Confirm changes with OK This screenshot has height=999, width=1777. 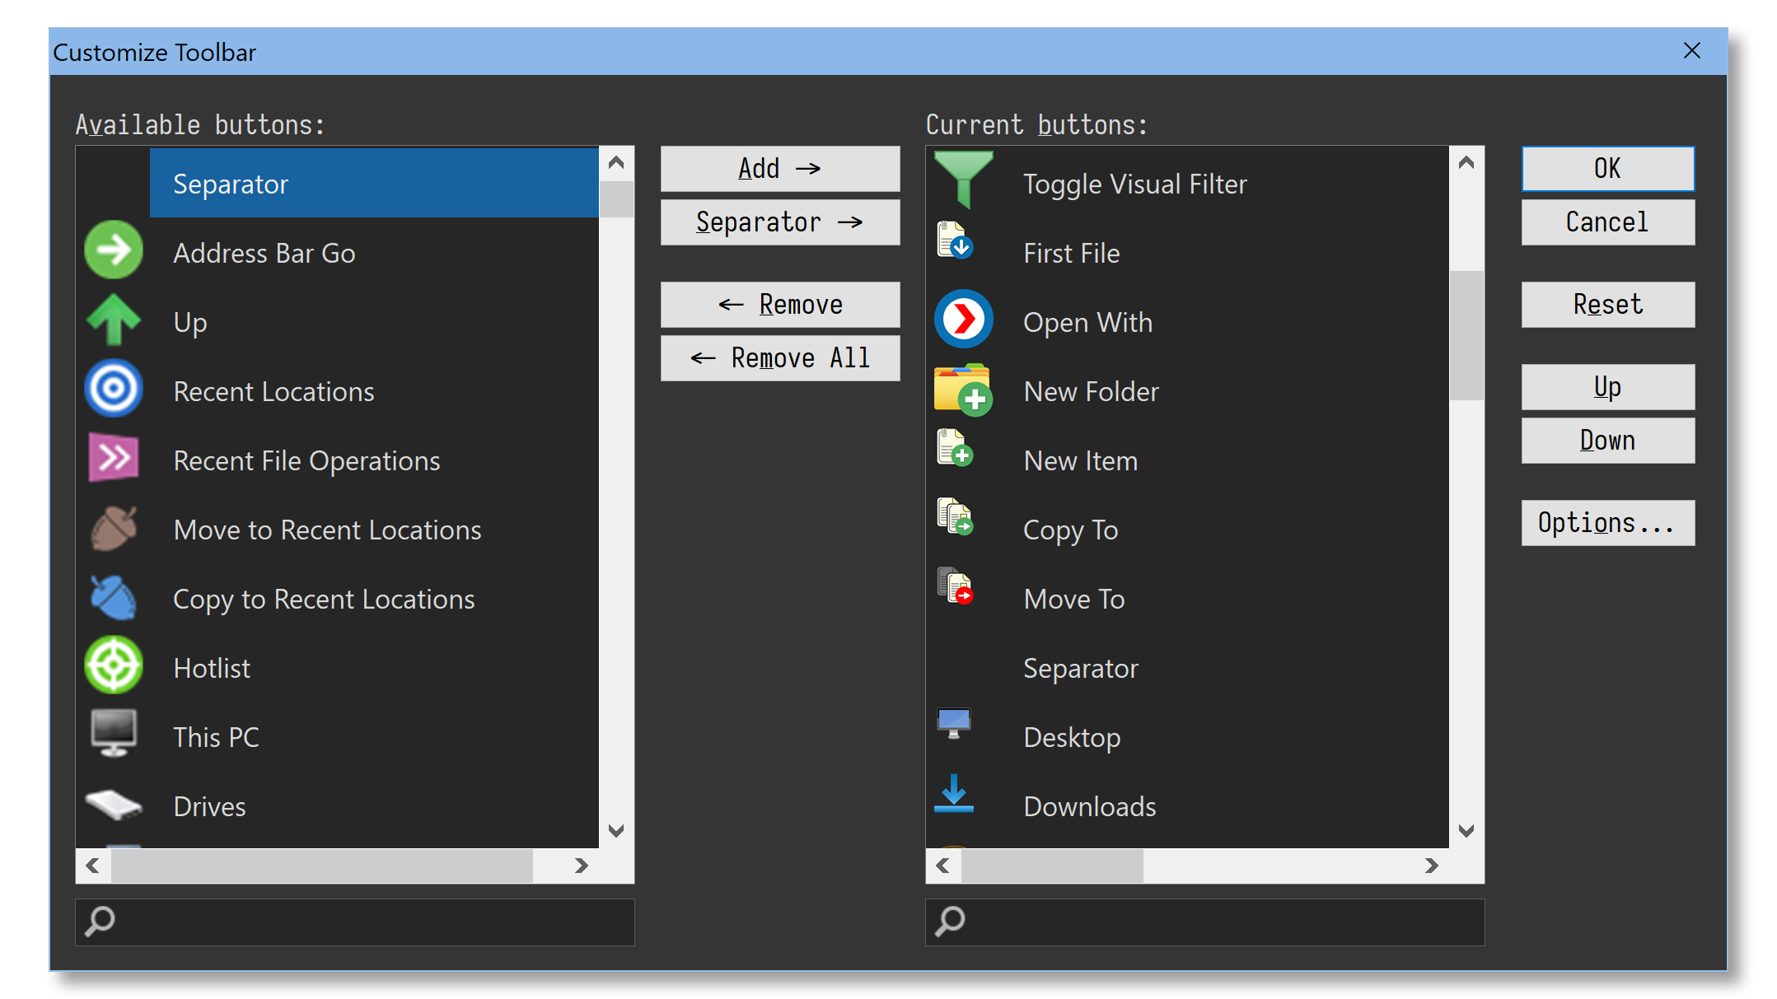point(1606,168)
